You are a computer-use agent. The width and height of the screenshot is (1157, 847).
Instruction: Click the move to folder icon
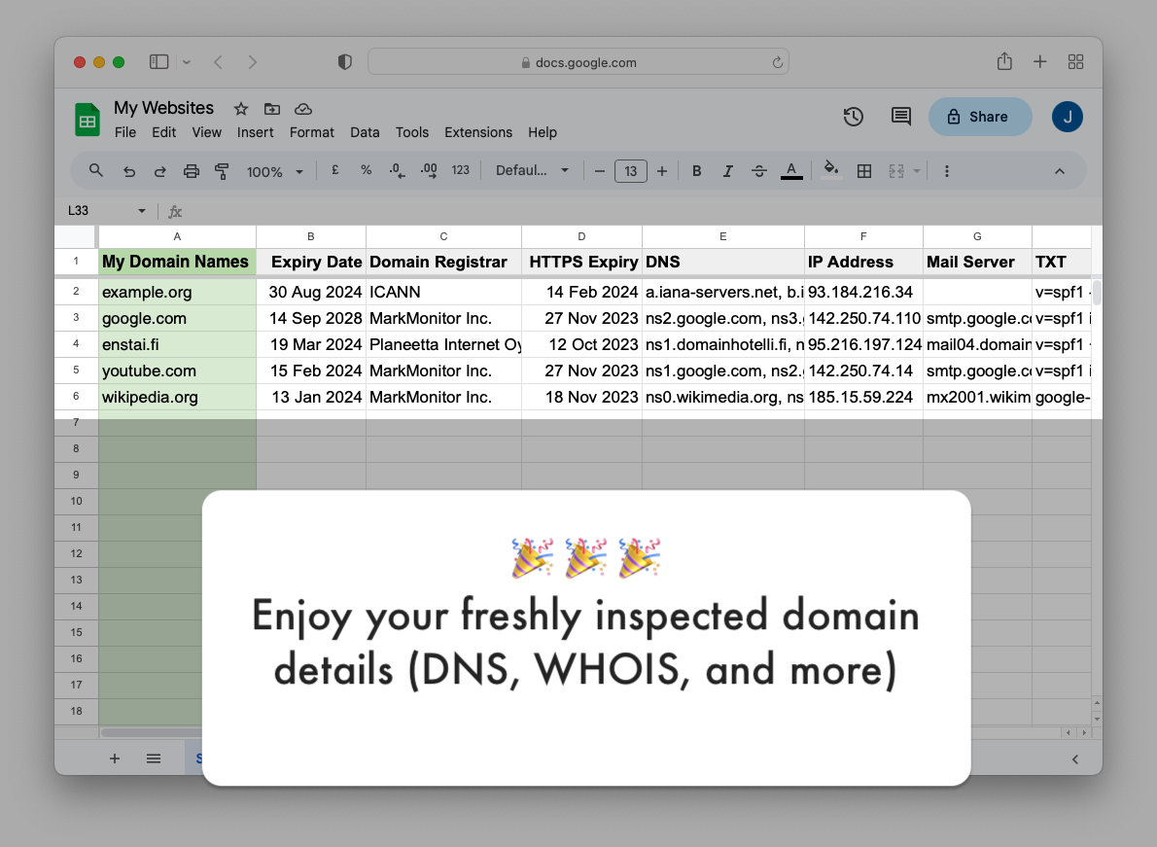(x=271, y=109)
